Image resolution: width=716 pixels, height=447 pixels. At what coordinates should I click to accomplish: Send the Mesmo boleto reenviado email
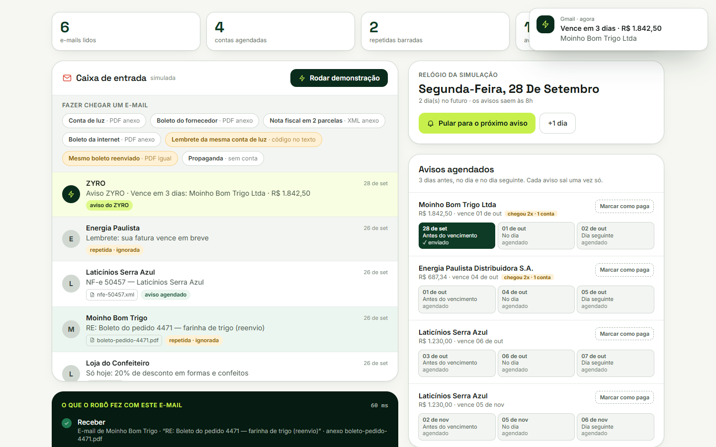point(120,158)
